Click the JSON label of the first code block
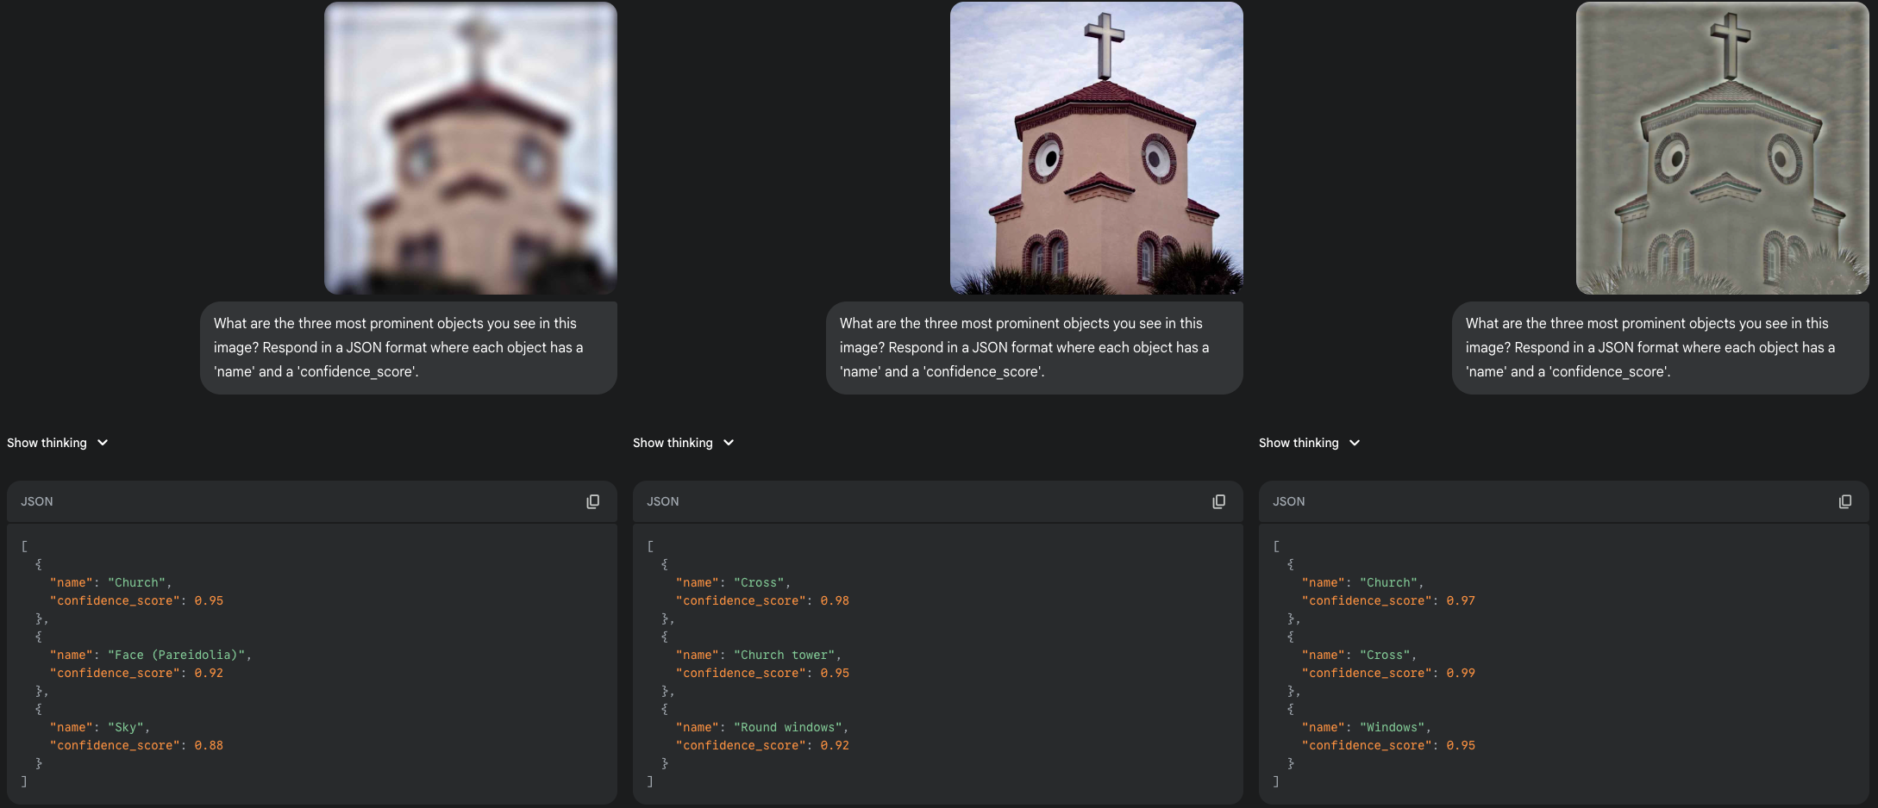 (x=37, y=501)
